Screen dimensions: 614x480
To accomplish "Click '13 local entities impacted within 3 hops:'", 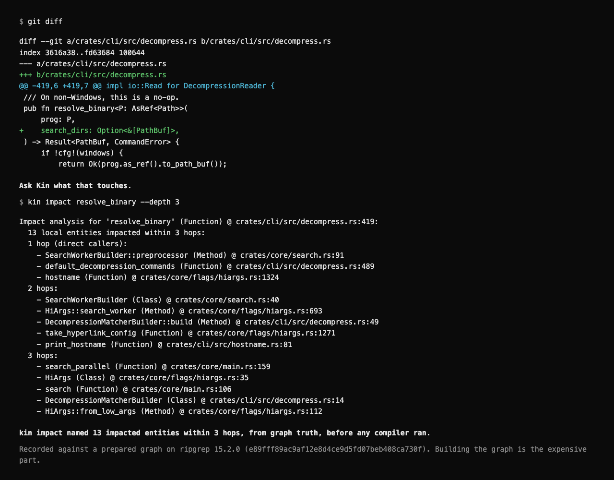I will 117,233.
